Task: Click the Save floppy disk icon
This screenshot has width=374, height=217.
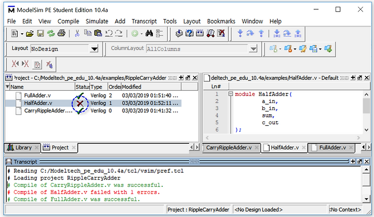Action: (41, 34)
